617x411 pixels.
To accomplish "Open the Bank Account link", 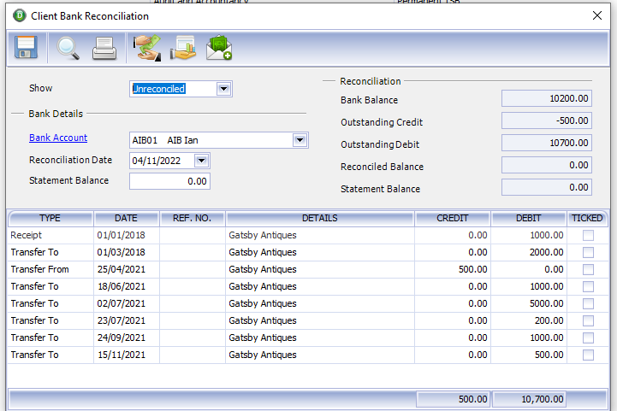I will [x=58, y=138].
